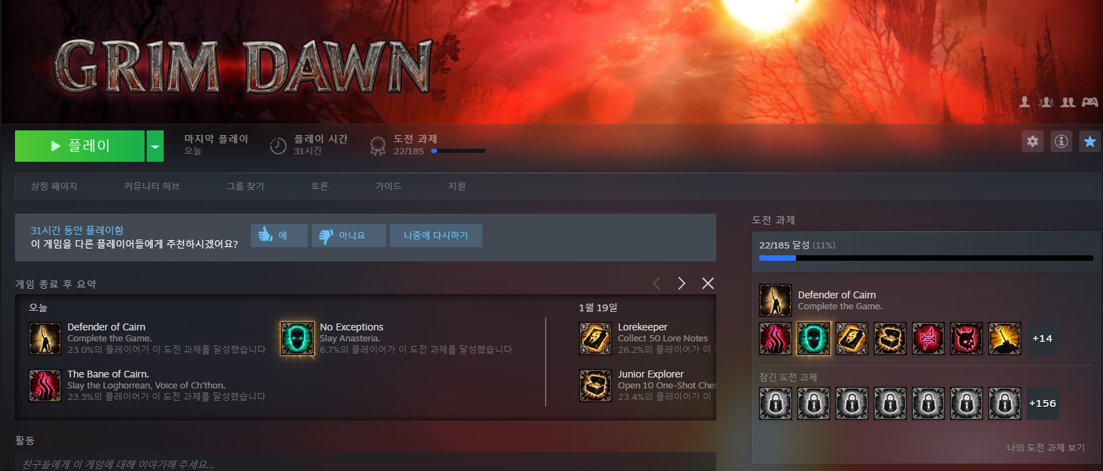Go to next post-game summary page

point(681,283)
